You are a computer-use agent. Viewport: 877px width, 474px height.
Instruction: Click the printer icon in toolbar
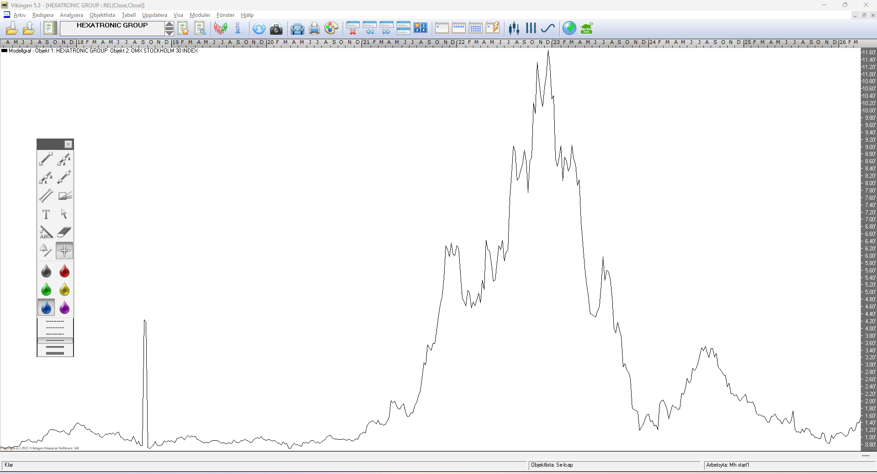click(314, 29)
